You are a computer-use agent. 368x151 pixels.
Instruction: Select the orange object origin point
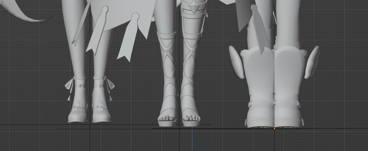(275, 129)
